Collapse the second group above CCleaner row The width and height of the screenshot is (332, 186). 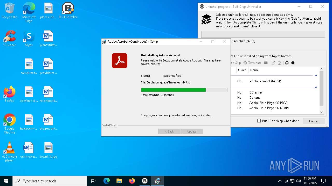tap(316, 87)
